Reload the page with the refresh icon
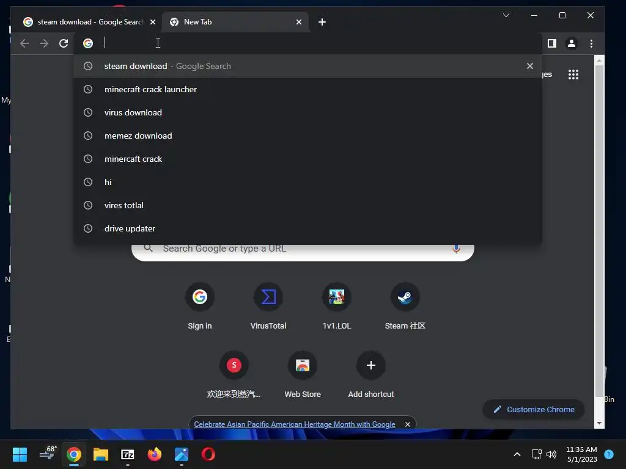This screenshot has width=626, height=469. pos(64,43)
